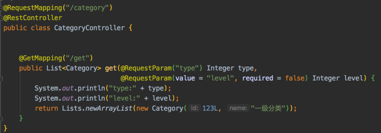This screenshot has height=133, width=381.
Task: Click the id: inlay parameter hint
Action: (x=195, y=108)
